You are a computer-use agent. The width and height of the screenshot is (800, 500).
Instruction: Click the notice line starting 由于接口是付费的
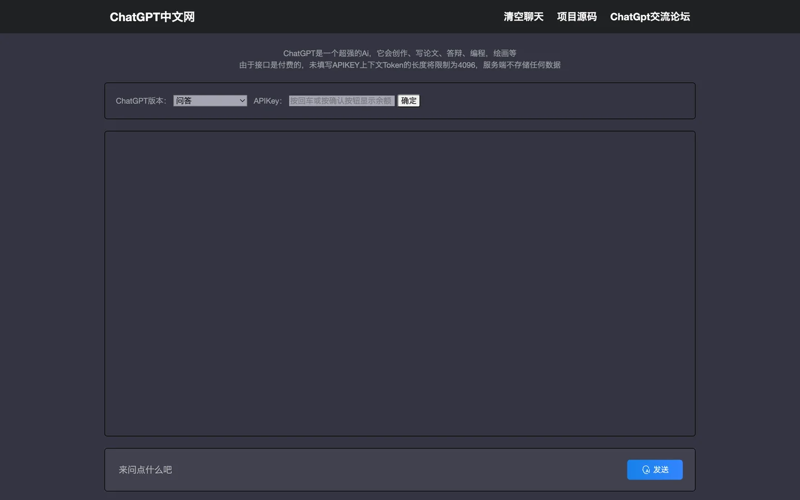click(x=400, y=65)
